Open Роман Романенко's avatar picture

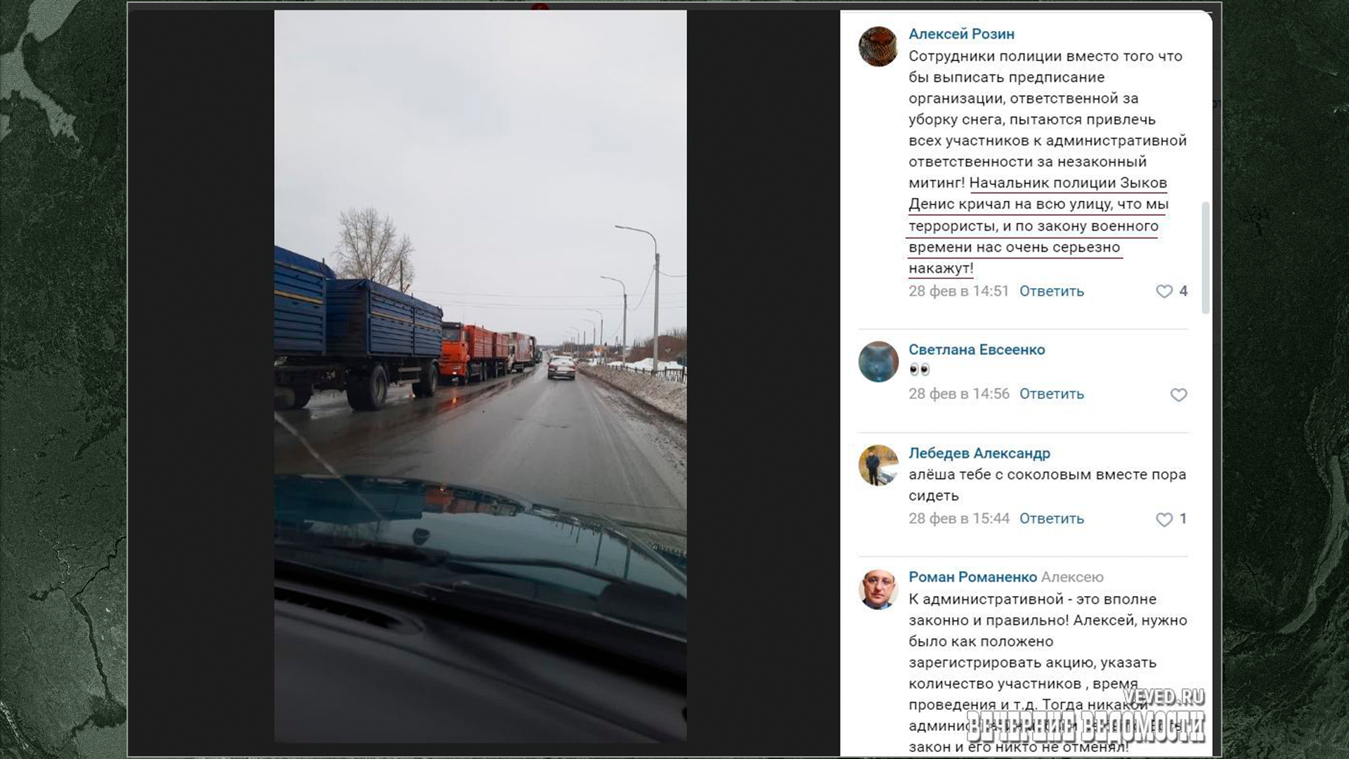tap(878, 589)
